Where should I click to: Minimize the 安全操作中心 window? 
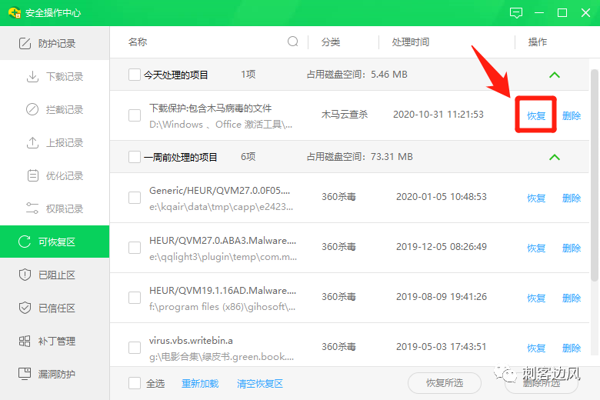click(539, 13)
